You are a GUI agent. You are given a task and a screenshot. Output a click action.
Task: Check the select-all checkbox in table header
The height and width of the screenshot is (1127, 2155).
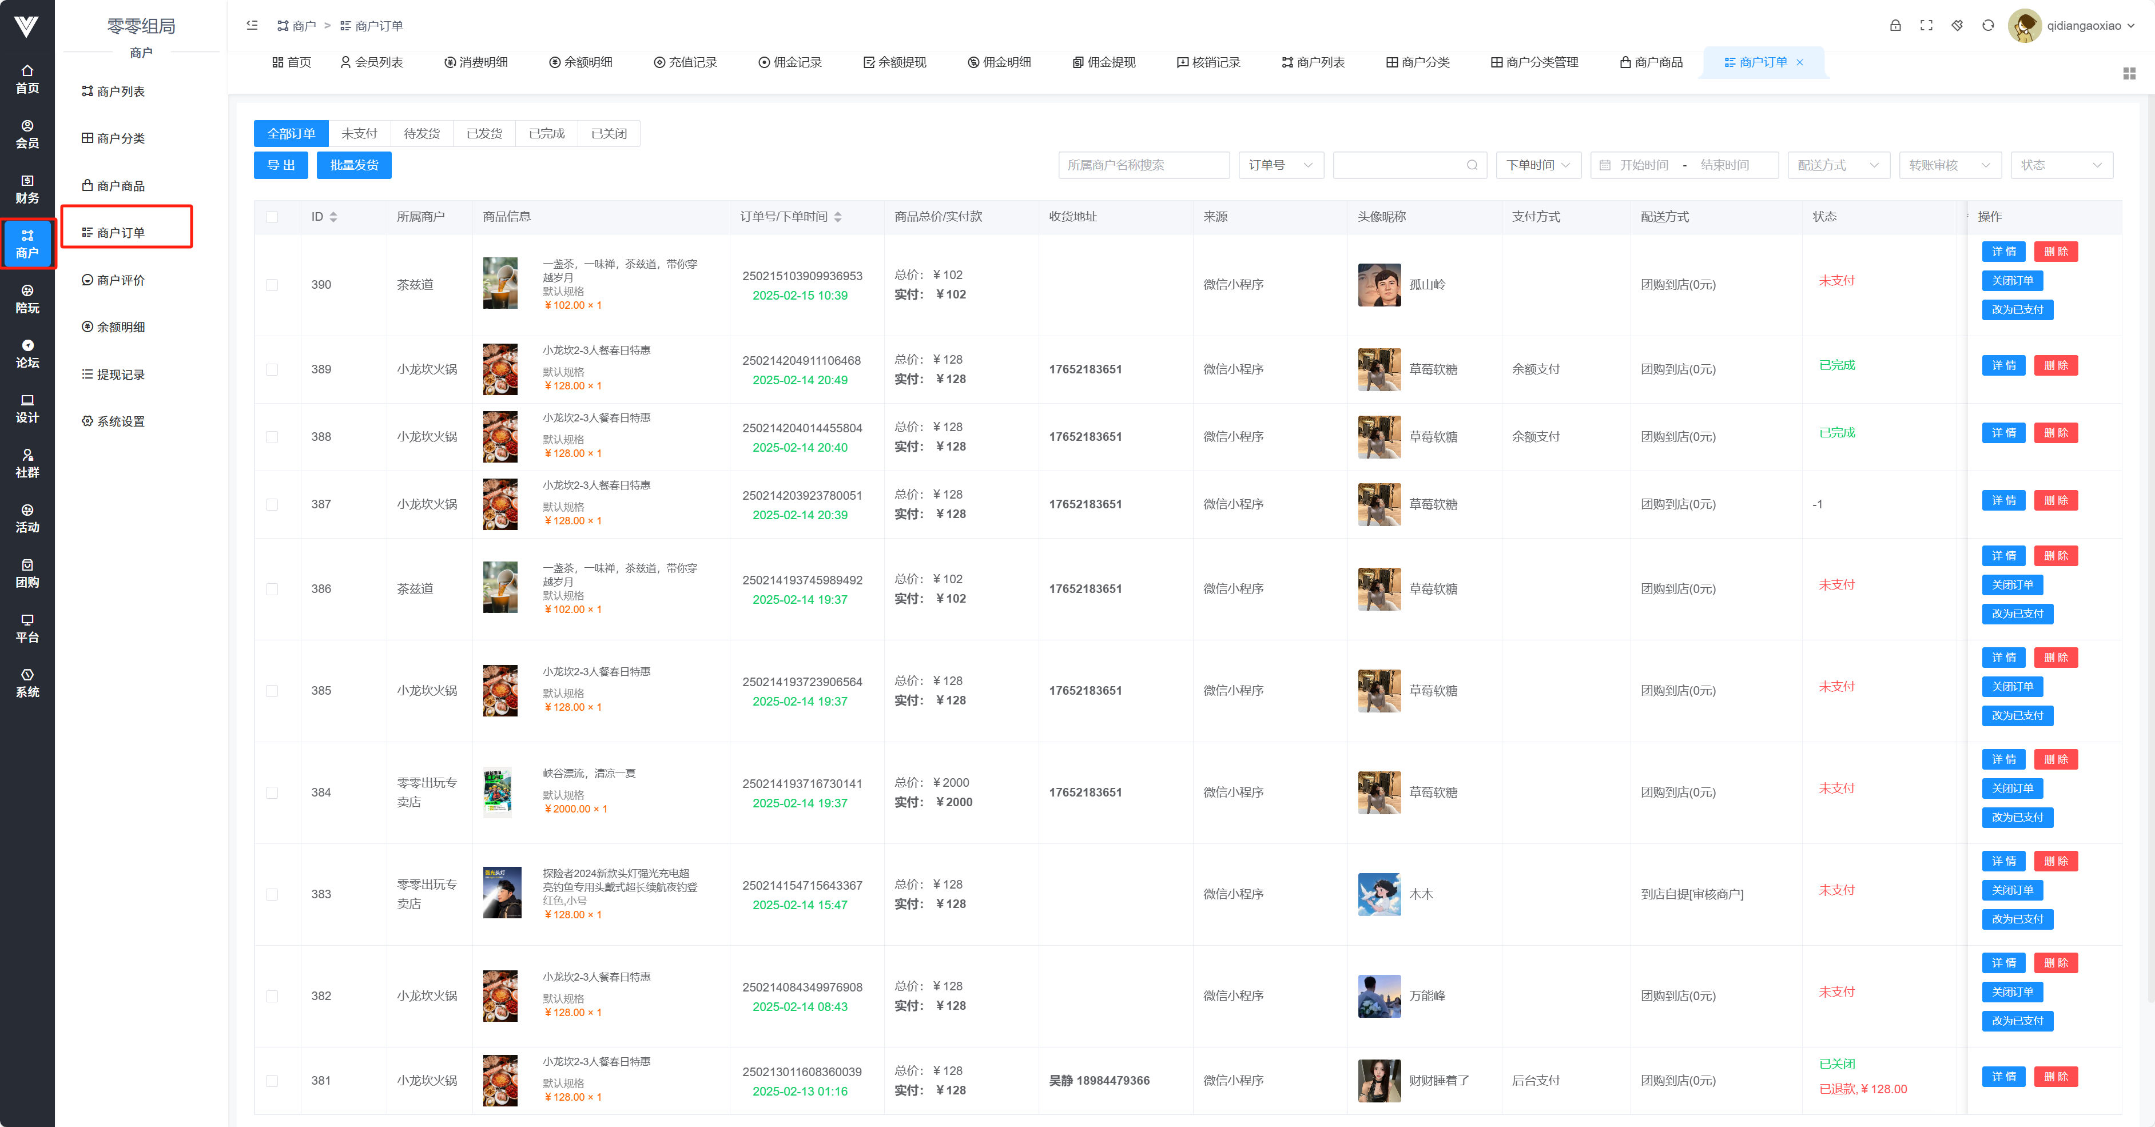pyautogui.click(x=272, y=217)
